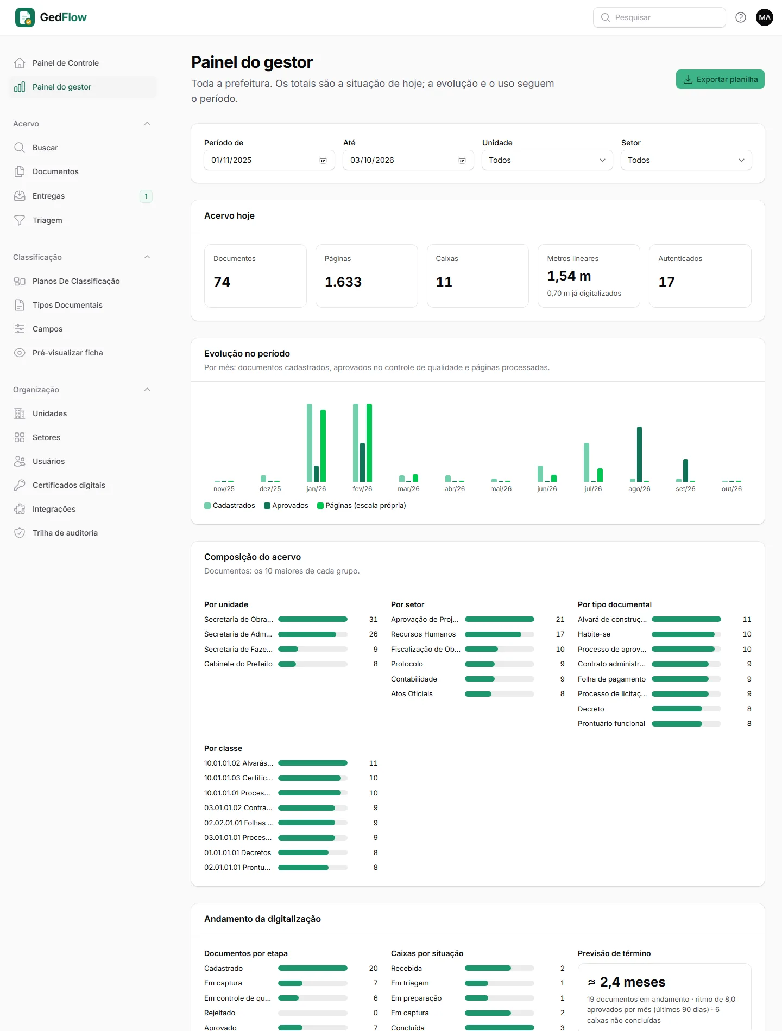Click the Unidades building icon
782x1031 pixels.
(20, 413)
